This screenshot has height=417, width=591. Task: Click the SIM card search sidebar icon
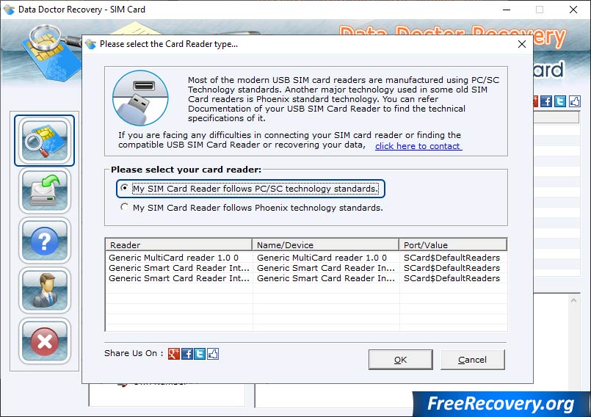(x=45, y=140)
